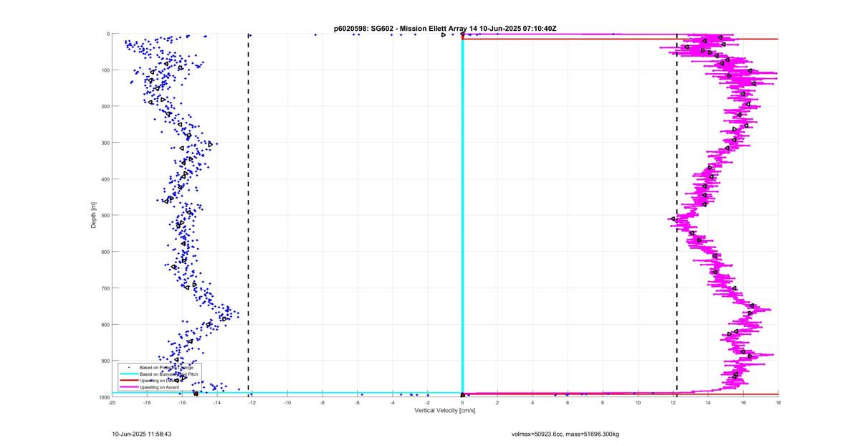Screen dimensions: 860x446
Task: Click x-axis tick label '-20'
Action: (112, 403)
